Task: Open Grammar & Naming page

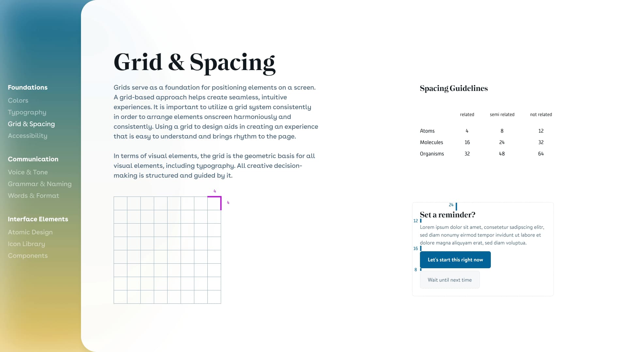Action: (40, 183)
